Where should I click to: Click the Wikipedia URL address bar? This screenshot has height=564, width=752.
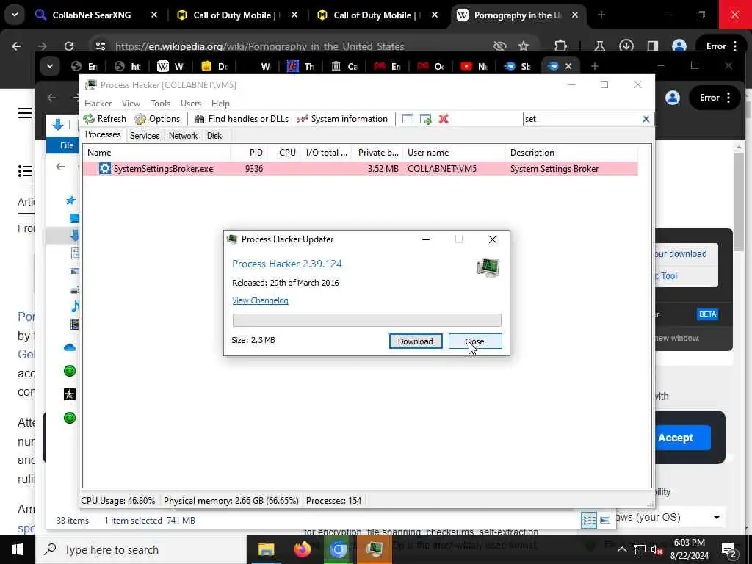tap(259, 46)
